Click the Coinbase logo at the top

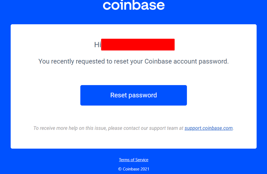(134, 5)
